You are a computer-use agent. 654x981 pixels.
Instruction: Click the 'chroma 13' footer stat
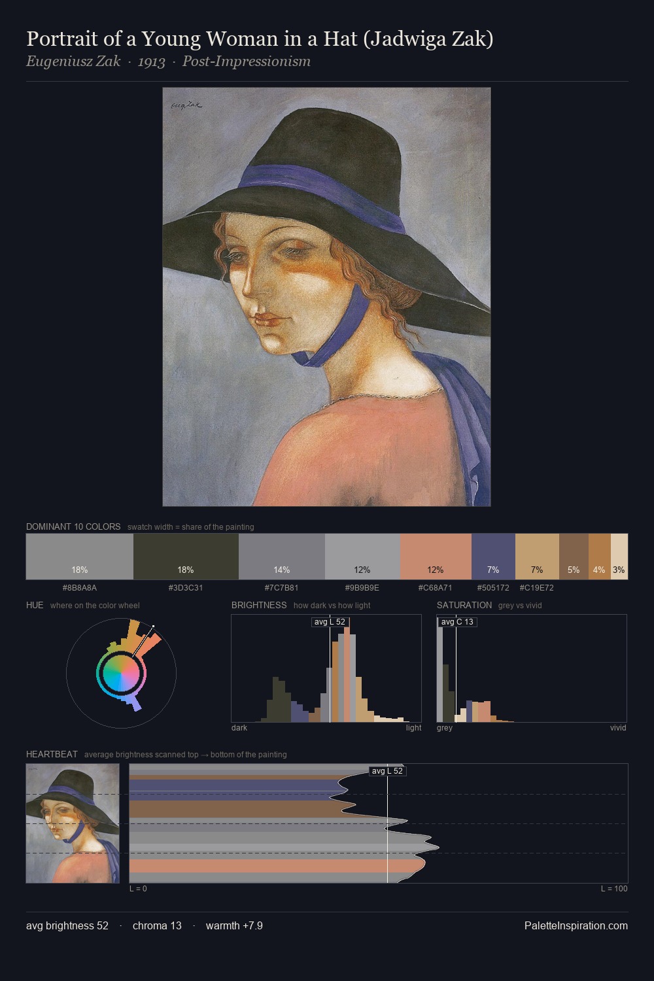157,925
